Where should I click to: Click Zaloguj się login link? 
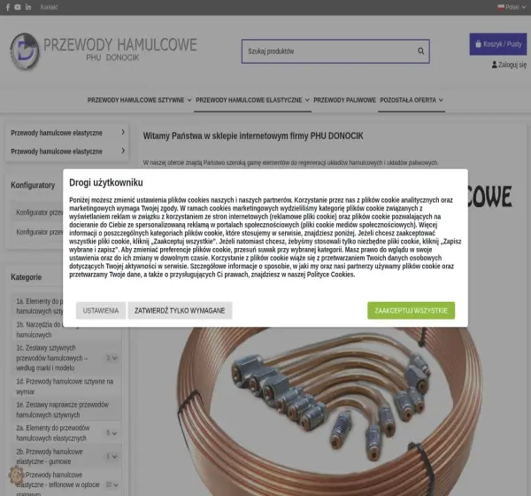[x=509, y=65]
